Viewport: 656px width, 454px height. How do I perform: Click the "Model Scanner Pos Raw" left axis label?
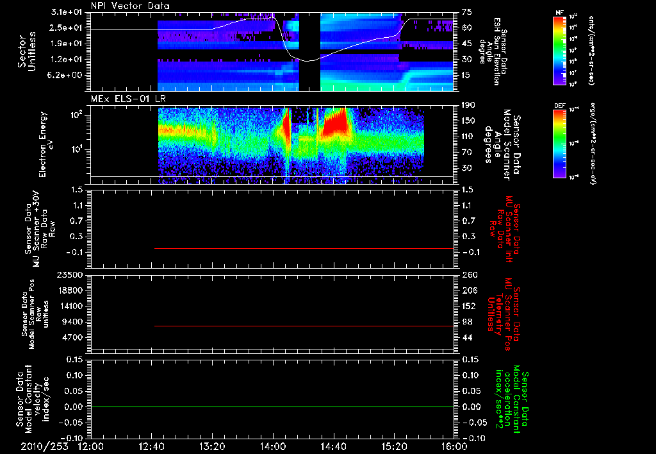[35, 314]
